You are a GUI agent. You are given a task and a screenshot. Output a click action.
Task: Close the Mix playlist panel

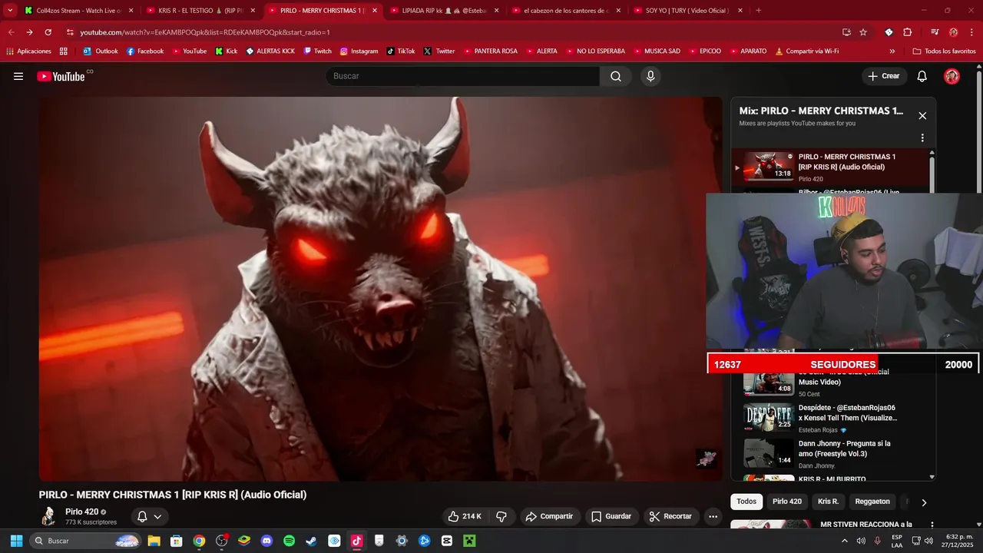922,116
